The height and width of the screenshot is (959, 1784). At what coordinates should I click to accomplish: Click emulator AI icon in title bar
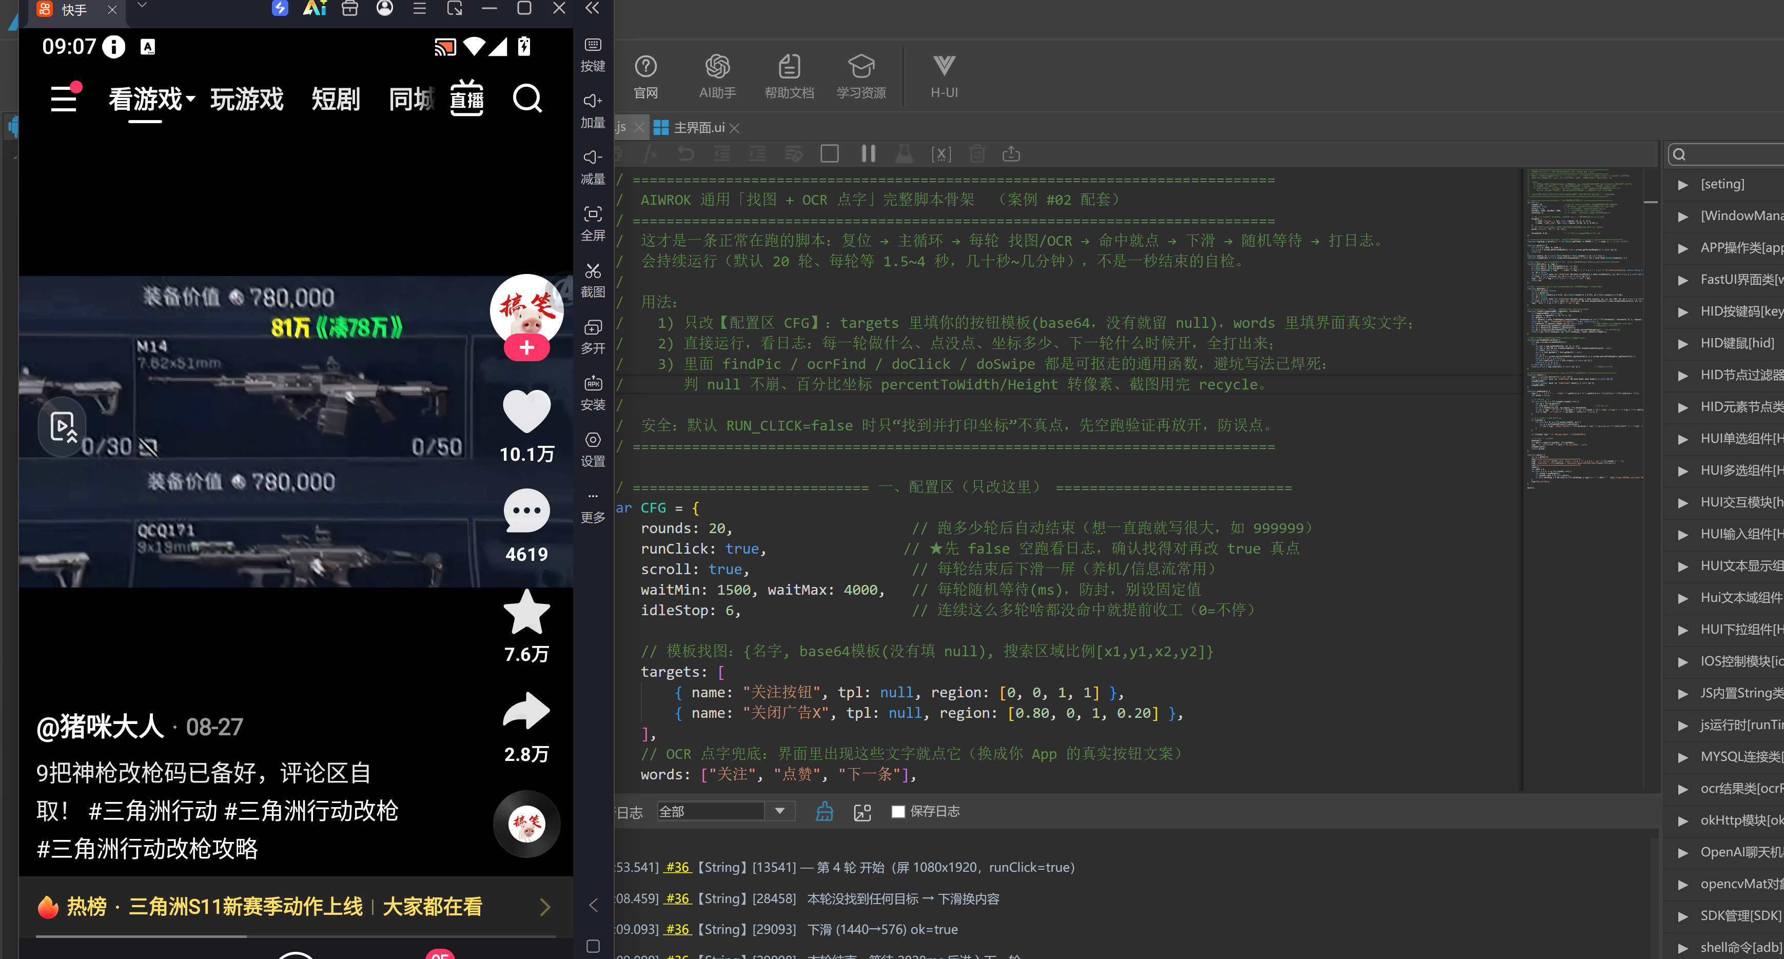[x=315, y=8]
